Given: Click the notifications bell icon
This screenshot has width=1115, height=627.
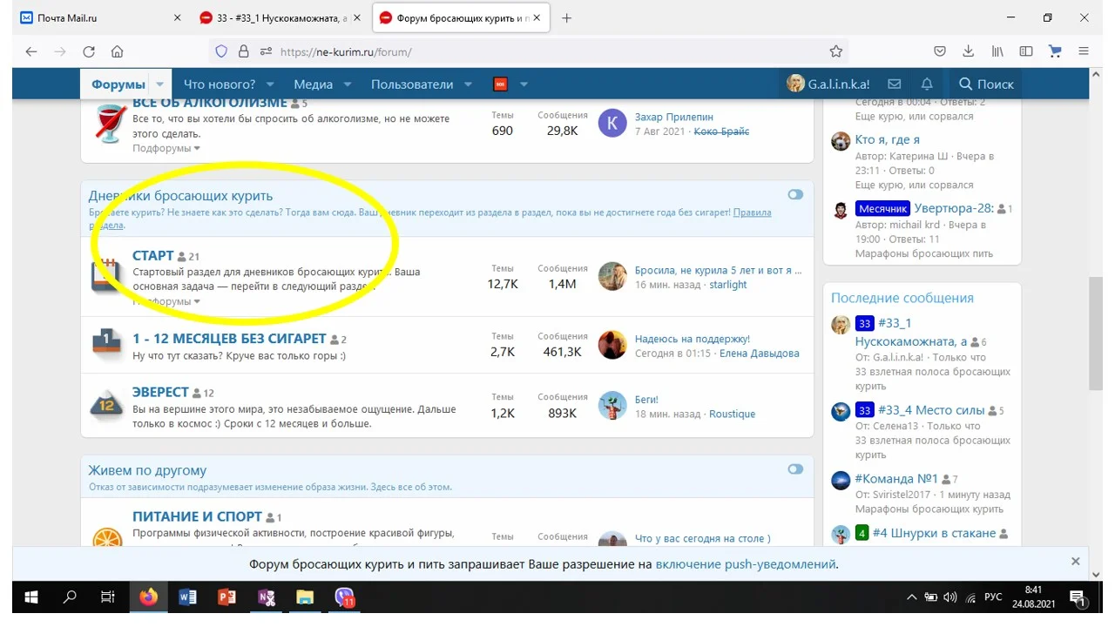Looking at the screenshot, I should click(x=927, y=84).
